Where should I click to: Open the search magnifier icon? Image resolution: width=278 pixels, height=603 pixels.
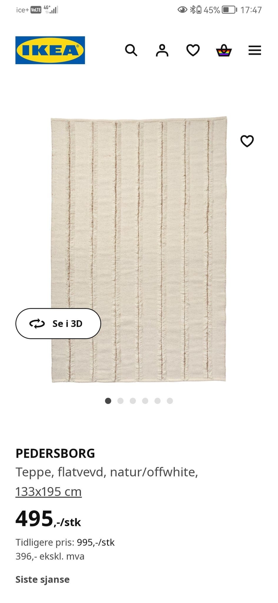click(x=131, y=50)
